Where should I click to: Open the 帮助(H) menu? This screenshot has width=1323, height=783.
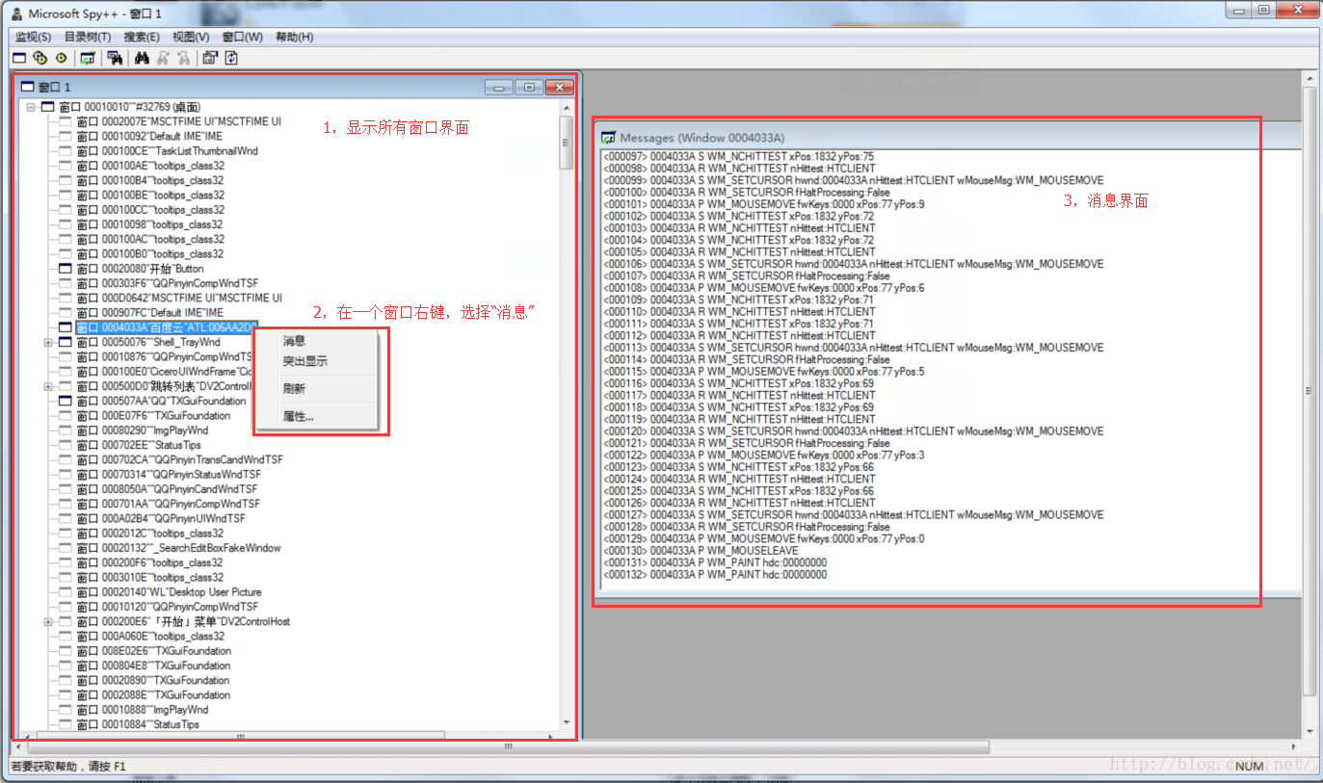click(x=295, y=37)
